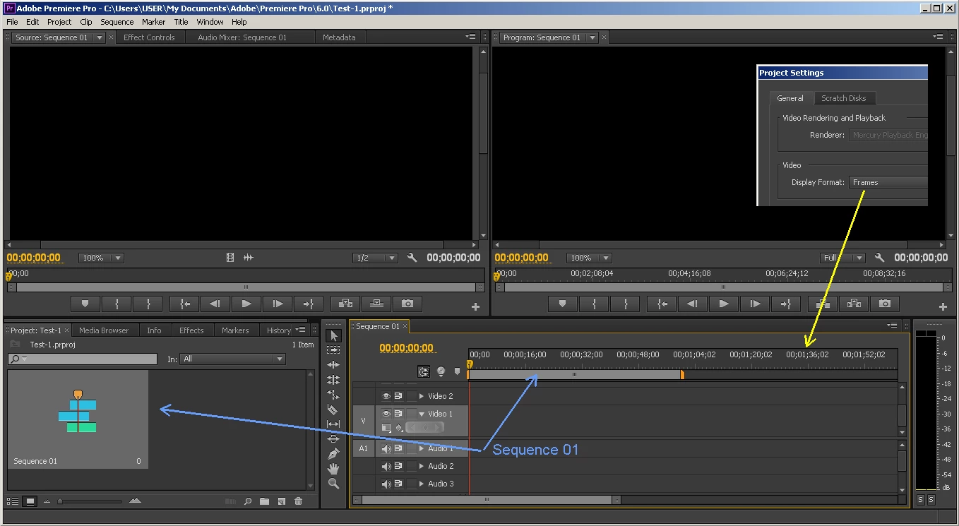Mute Audio 3 track speaker toggle
The height and width of the screenshot is (526, 959).
(x=386, y=484)
